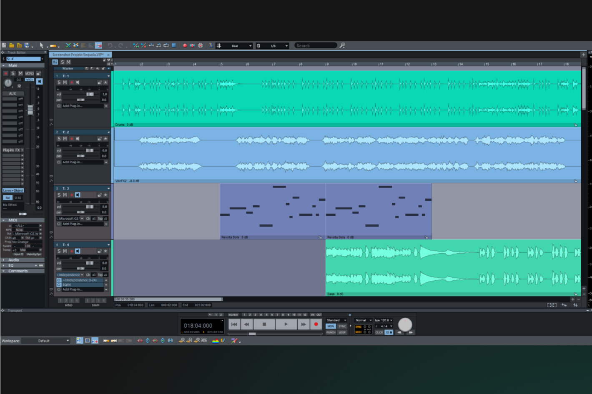Screen dimensions: 592x394
Task: Select the Drums audio clip
Action: (x=347, y=98)
